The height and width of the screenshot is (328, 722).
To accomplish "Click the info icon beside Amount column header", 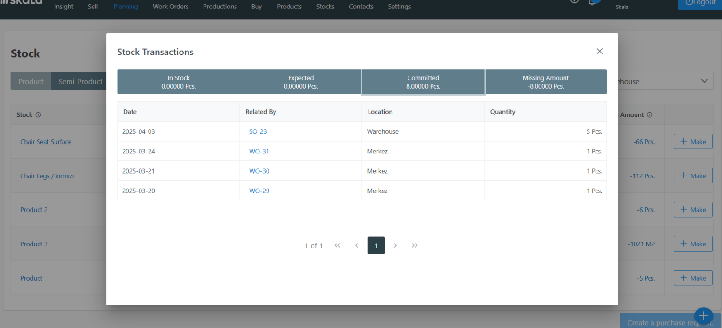I will [x=650, y=114].
